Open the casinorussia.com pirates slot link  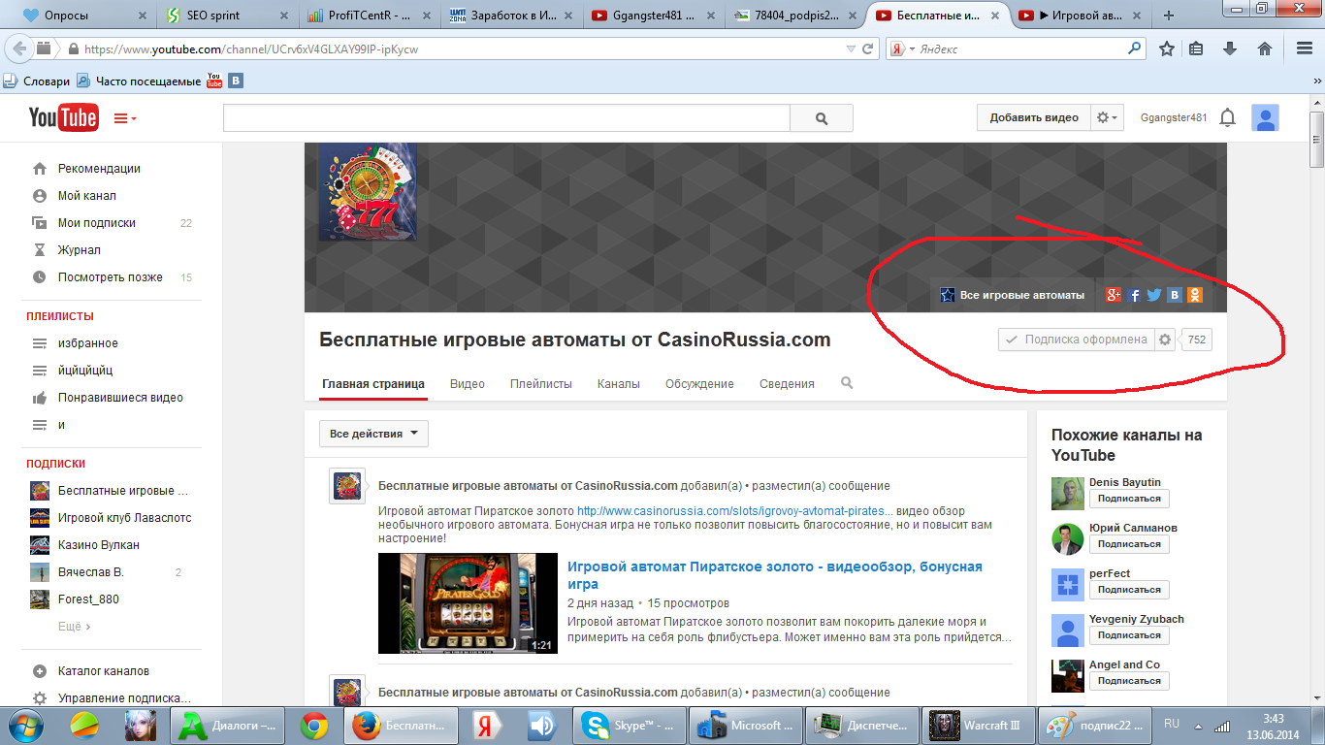pyautogui.click(x=735, y=510)
